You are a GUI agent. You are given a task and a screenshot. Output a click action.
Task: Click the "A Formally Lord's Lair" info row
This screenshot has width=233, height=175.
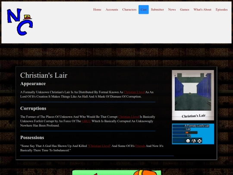click(x=191, y=126)
